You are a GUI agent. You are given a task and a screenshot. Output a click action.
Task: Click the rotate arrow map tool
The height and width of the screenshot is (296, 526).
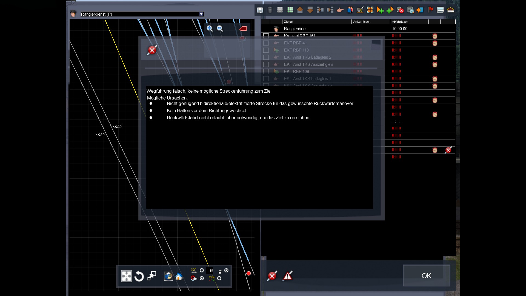[139, 276]
